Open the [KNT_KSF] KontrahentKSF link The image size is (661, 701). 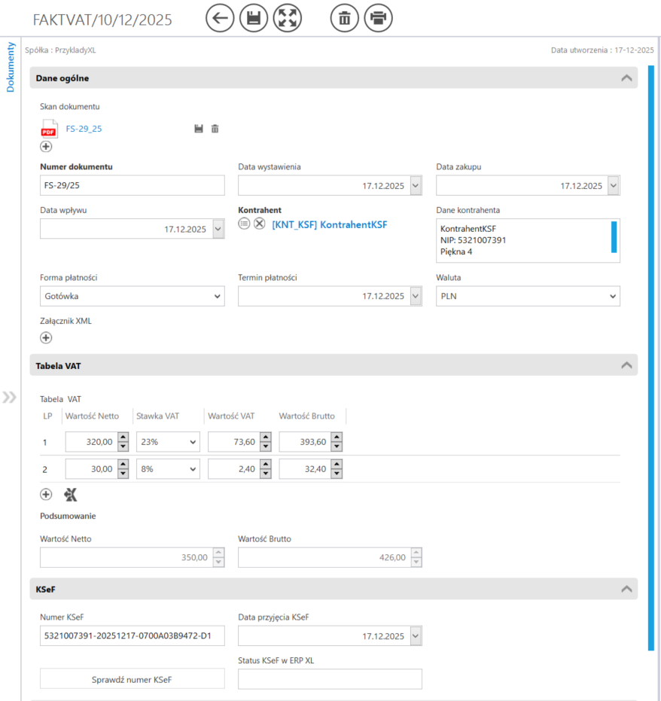[329, 224]
